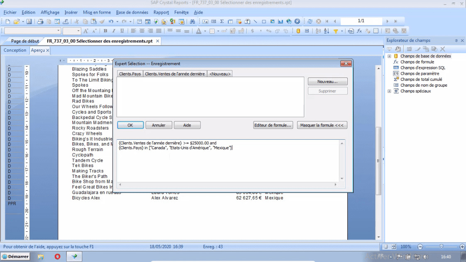Toggle Italic formatting button
Viewport: 466px width, 262px height.
(114, 31)
